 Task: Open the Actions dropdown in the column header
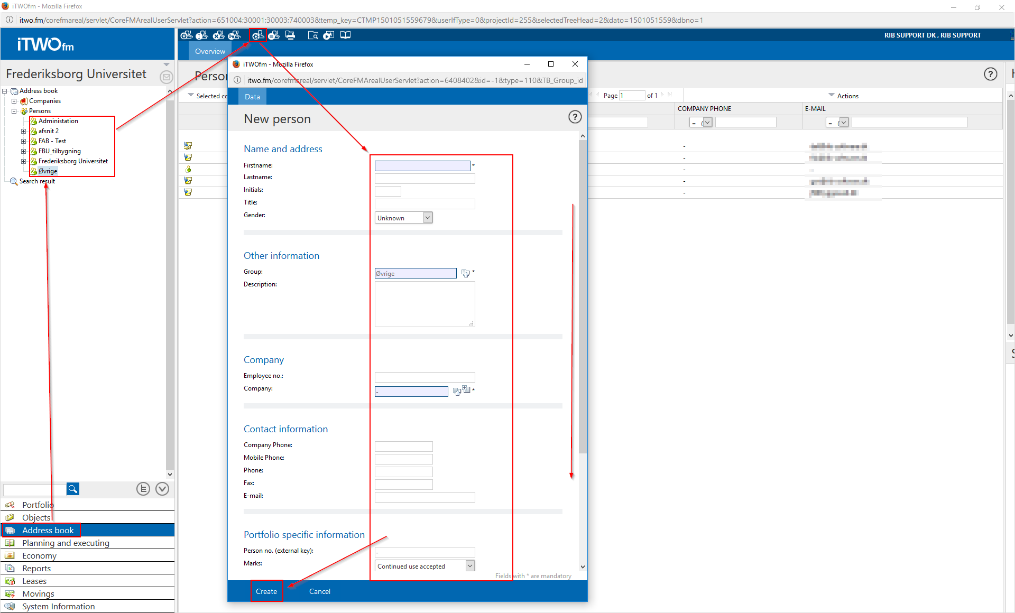[844, 96]
